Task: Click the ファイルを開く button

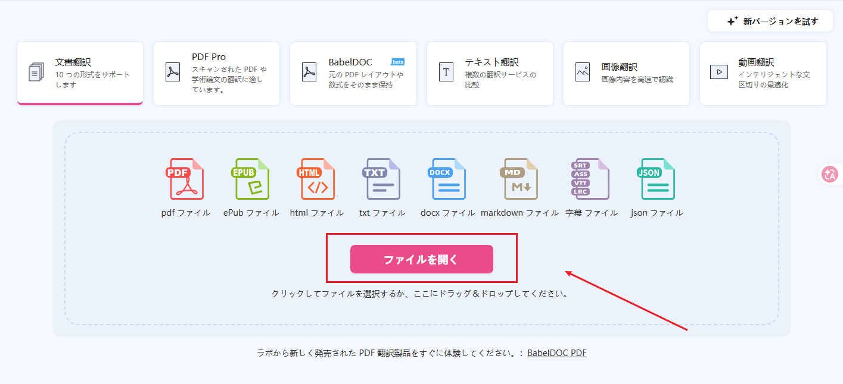Action: (422, 259)
